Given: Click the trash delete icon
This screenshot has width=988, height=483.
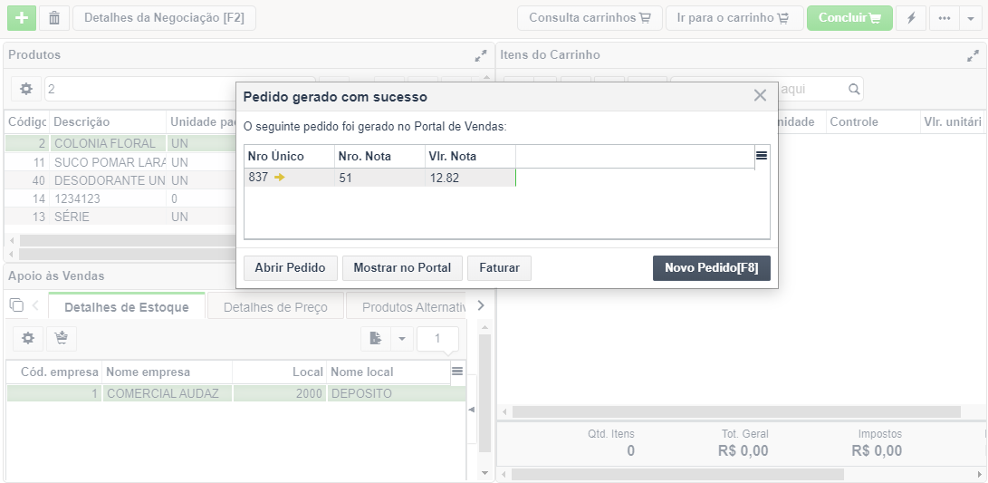Looking at the screenshot, I should click(54, 18).
